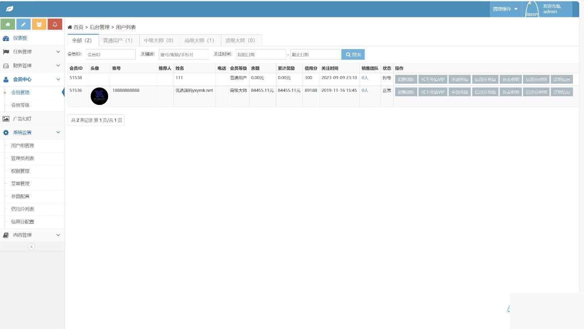Expand the 内容管理 sidebar section

click(x=32, y=235)
